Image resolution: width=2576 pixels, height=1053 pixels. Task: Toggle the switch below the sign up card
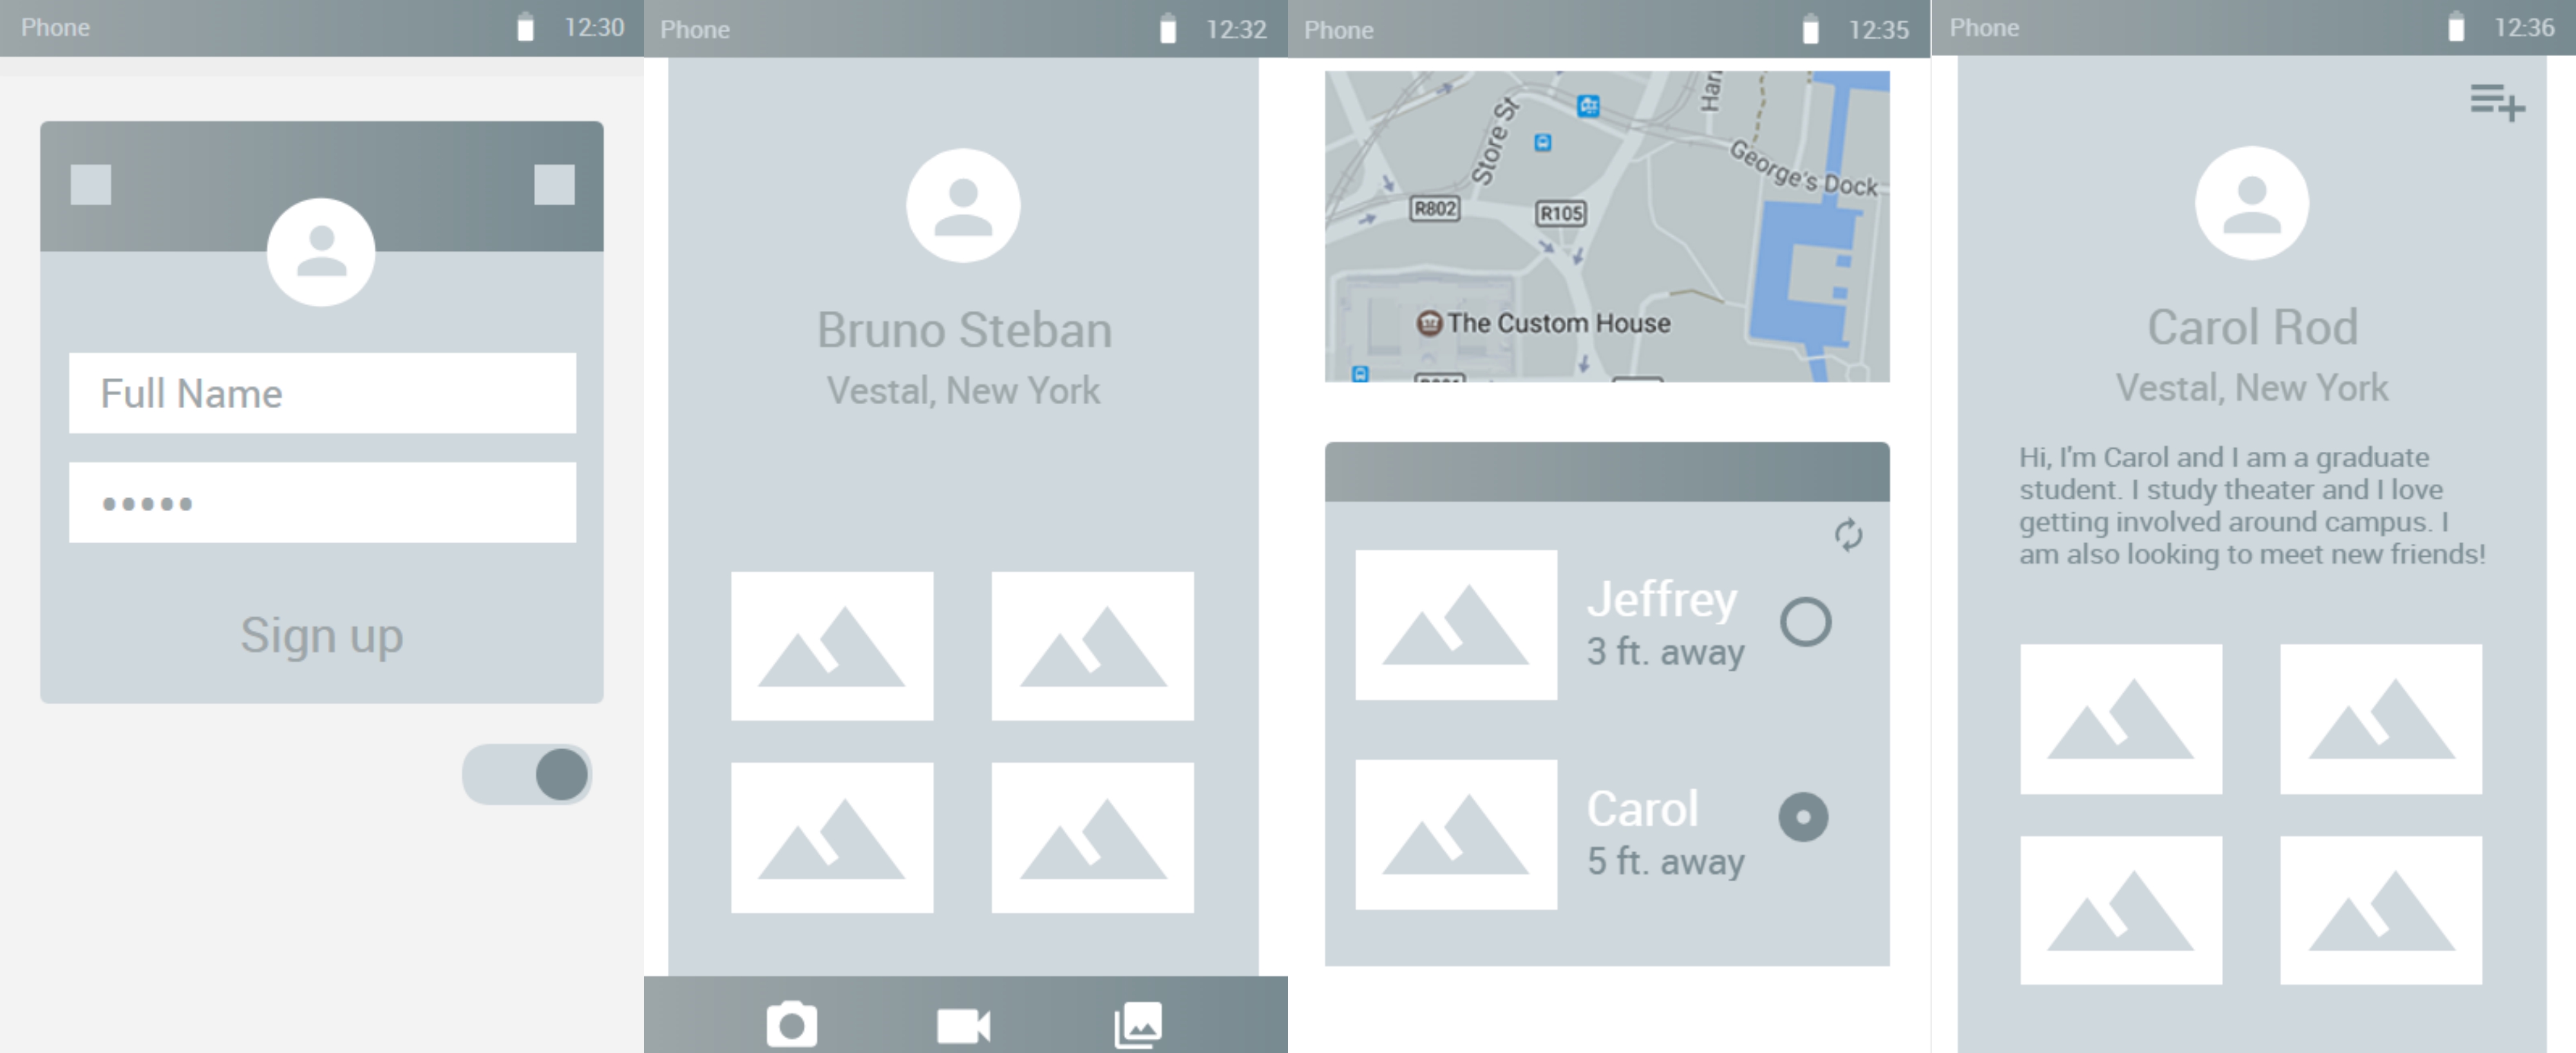tap(527, 774)
